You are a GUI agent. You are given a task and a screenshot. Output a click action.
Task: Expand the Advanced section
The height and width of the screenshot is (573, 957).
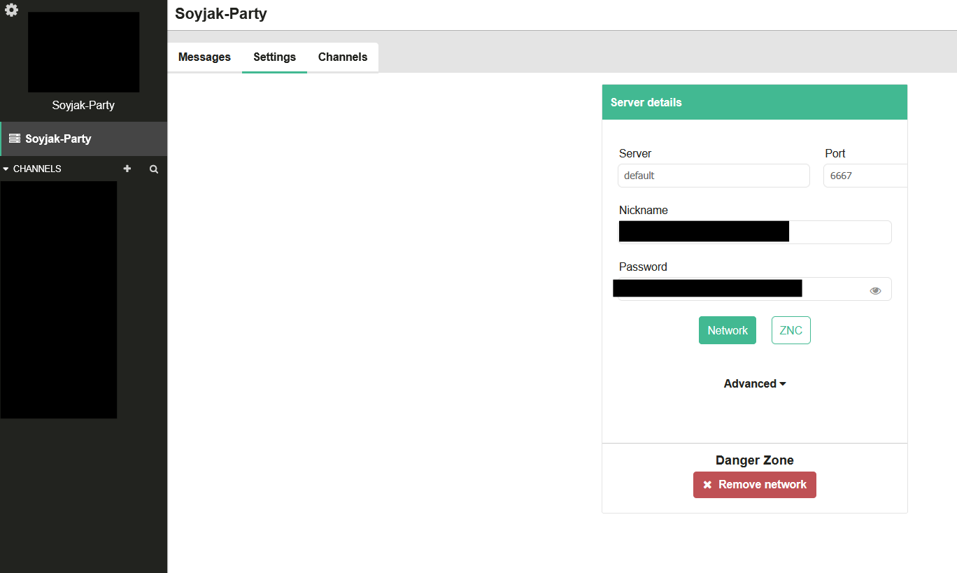[x=754, y=383]
